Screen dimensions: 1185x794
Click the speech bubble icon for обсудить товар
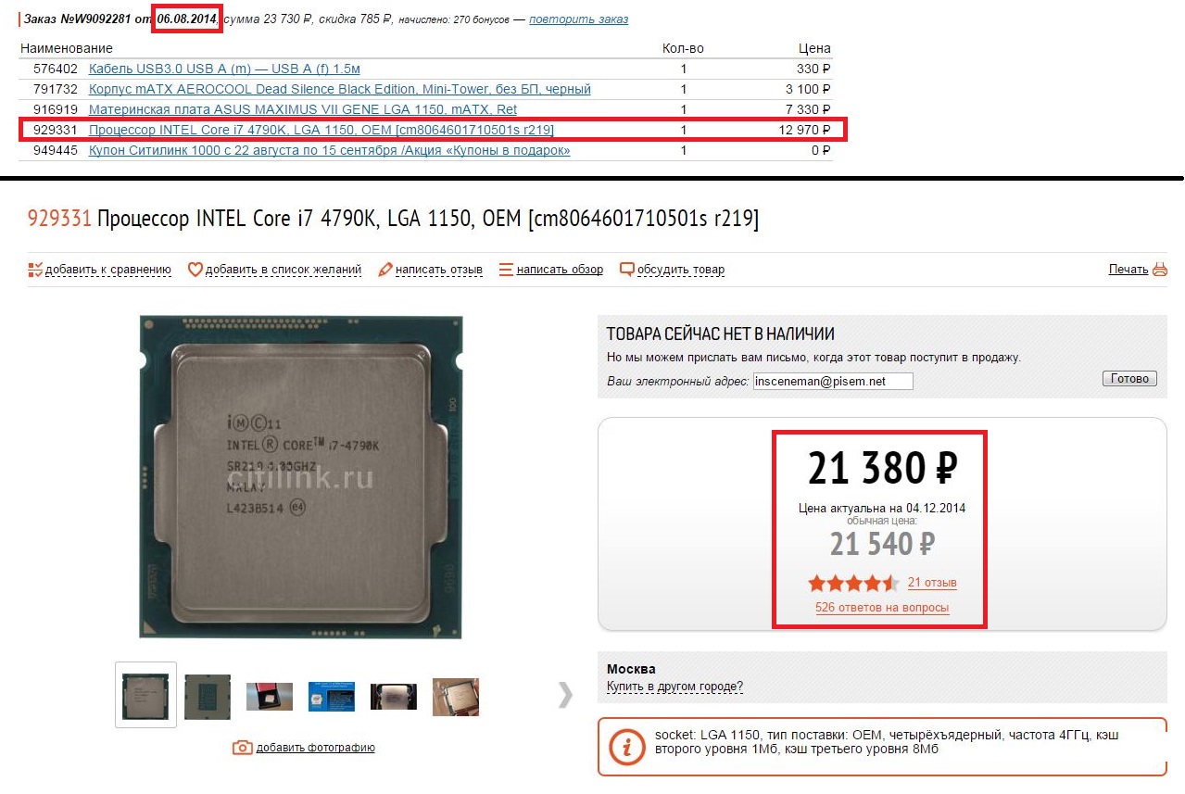tap(627, 270)
